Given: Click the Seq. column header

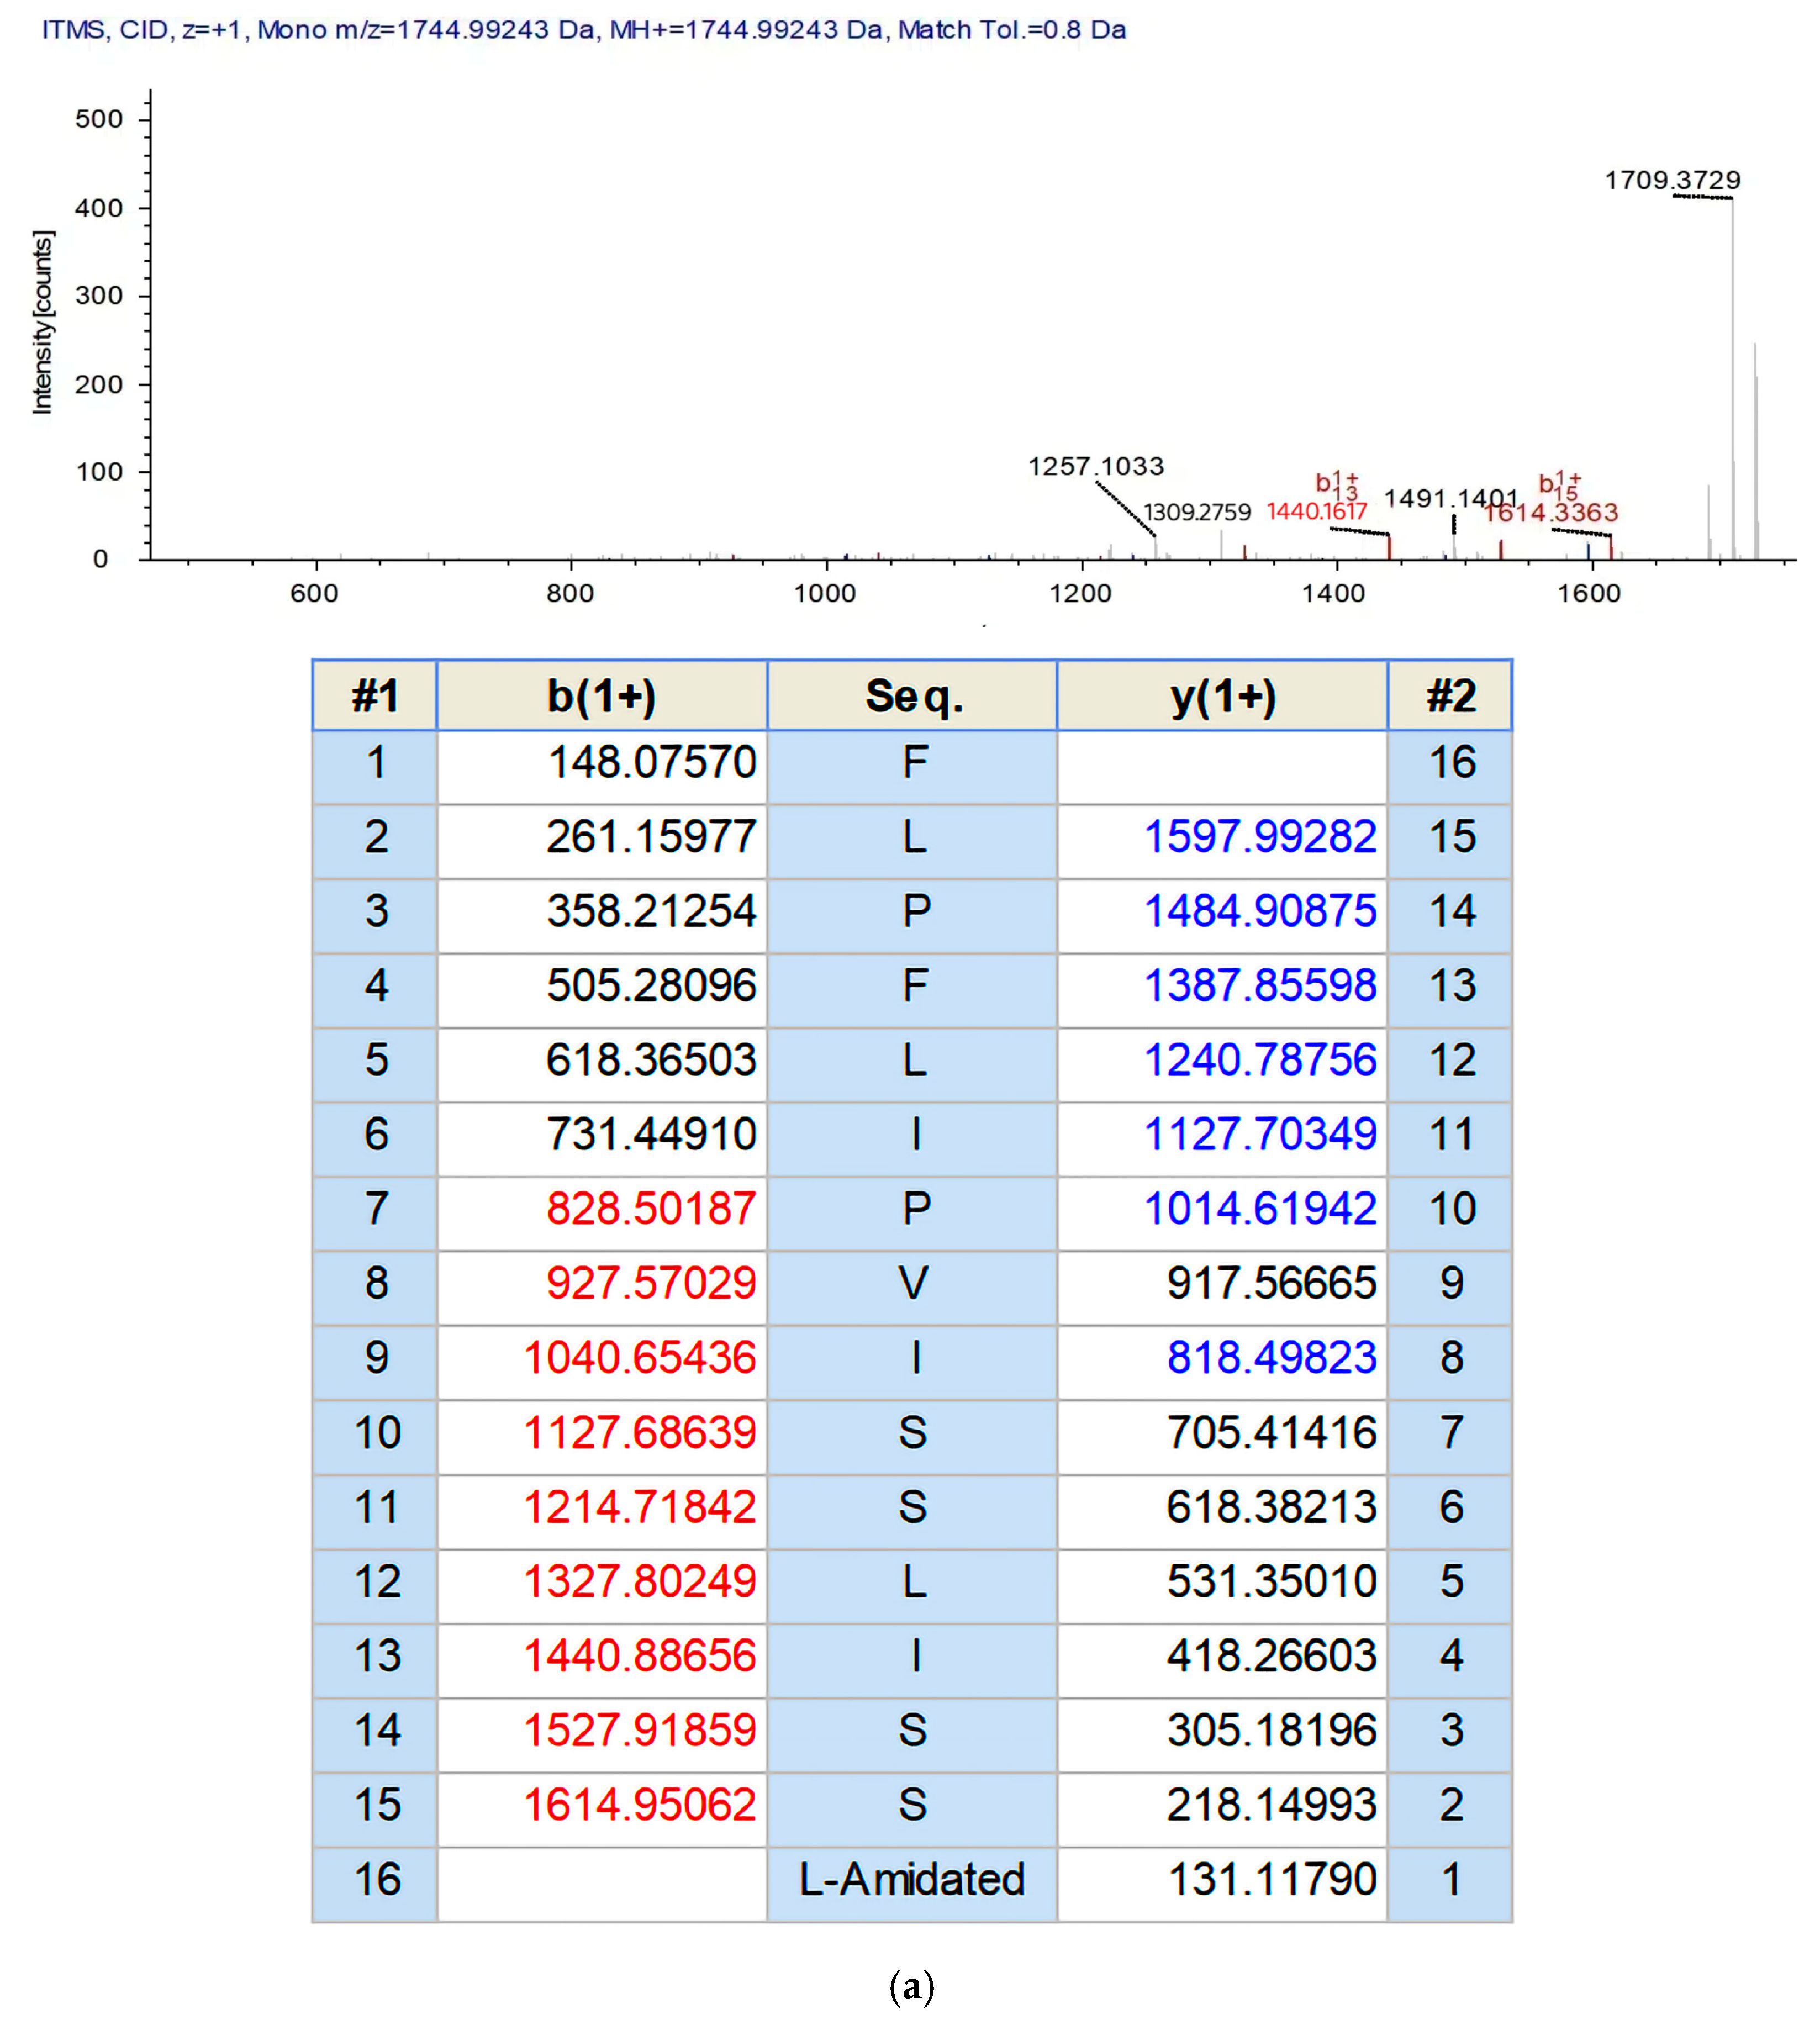Looking at the screenshot, I should [912, 696].
